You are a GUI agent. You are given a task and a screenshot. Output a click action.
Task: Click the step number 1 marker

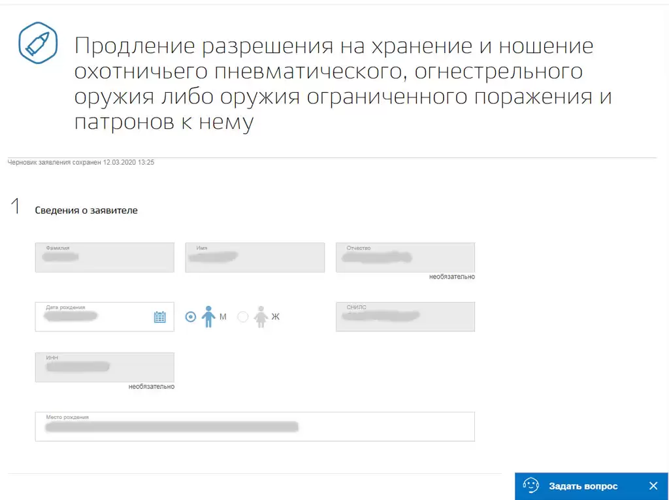16,207
